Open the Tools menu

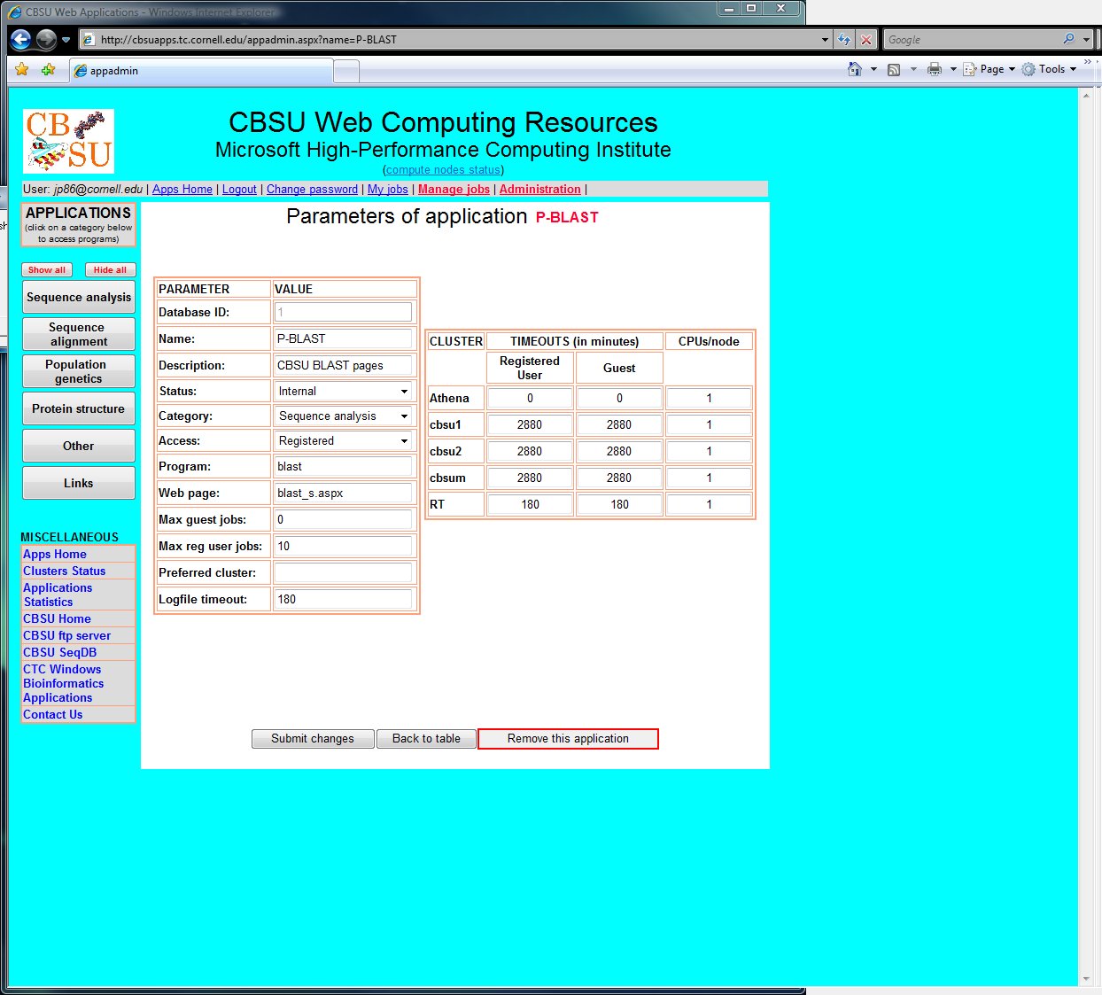tap(1052, 69)
